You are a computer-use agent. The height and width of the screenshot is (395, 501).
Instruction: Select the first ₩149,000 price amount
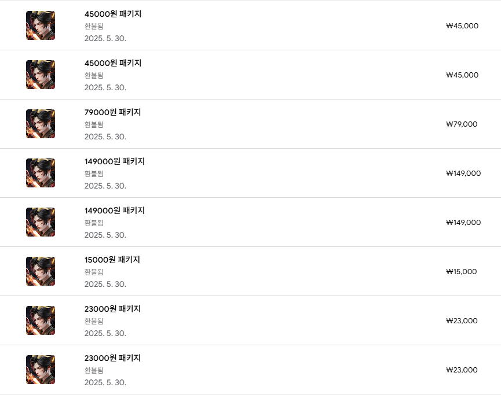point(463,173)
